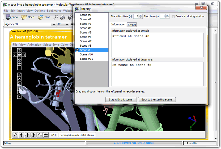221x149 pixels.
Task: Click the Open folder toolbar button
Action: [x=28, y=17]
